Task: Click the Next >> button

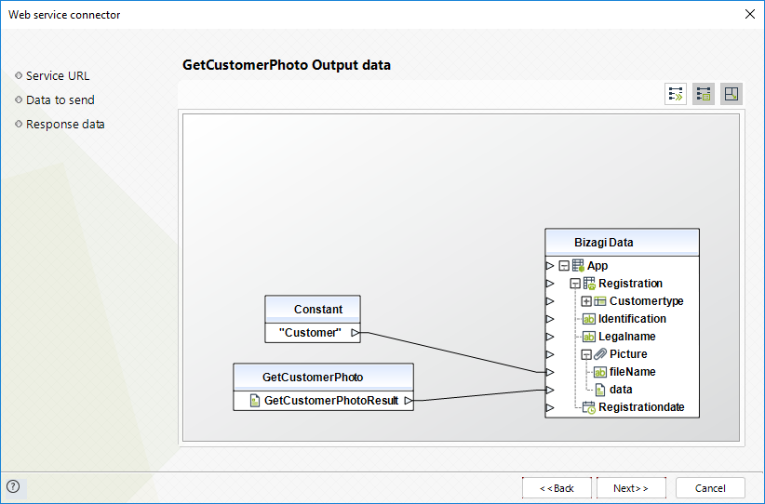Action: pyautogui.click(x=631, y=488)
